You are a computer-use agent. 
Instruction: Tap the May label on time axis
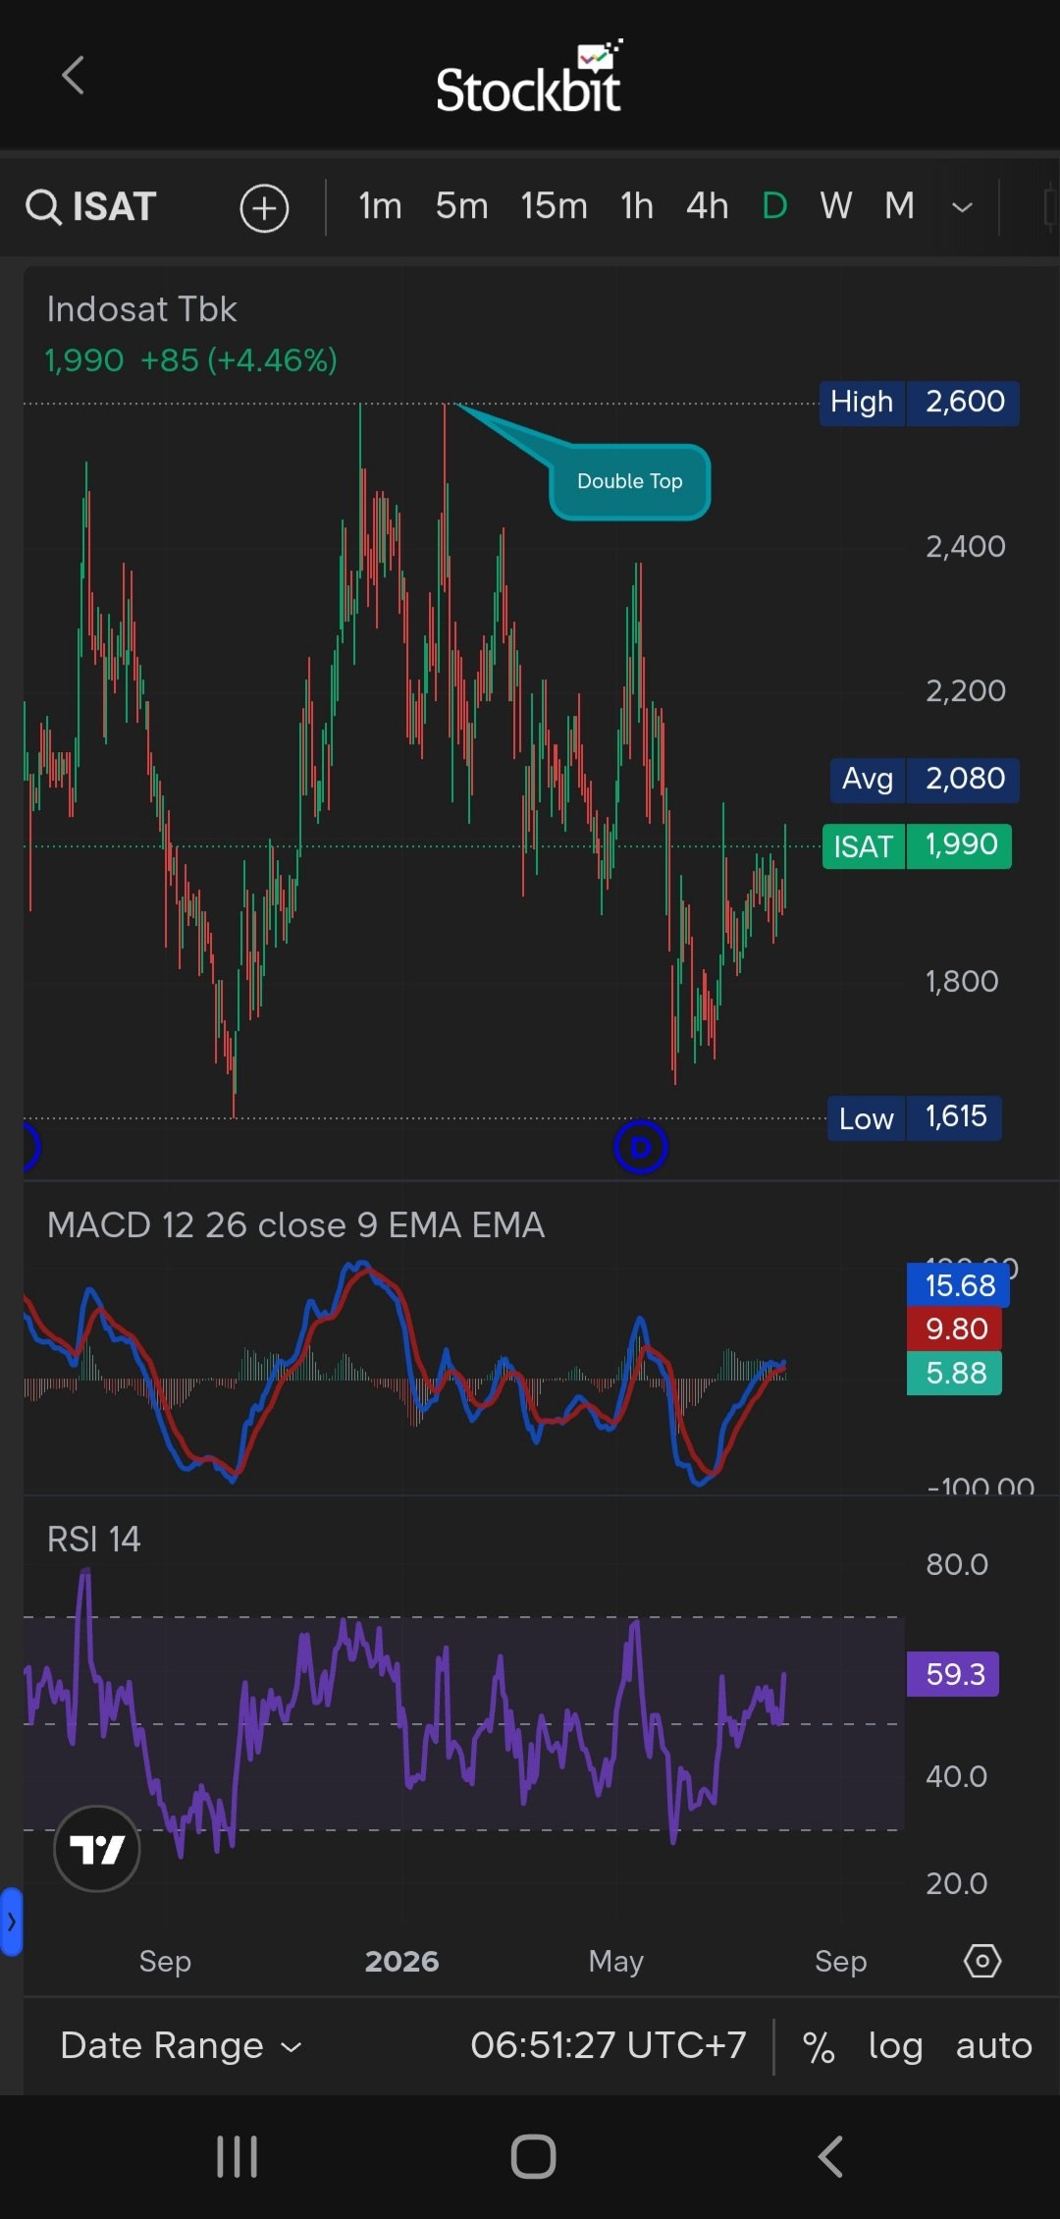(x=616, y=1961)
